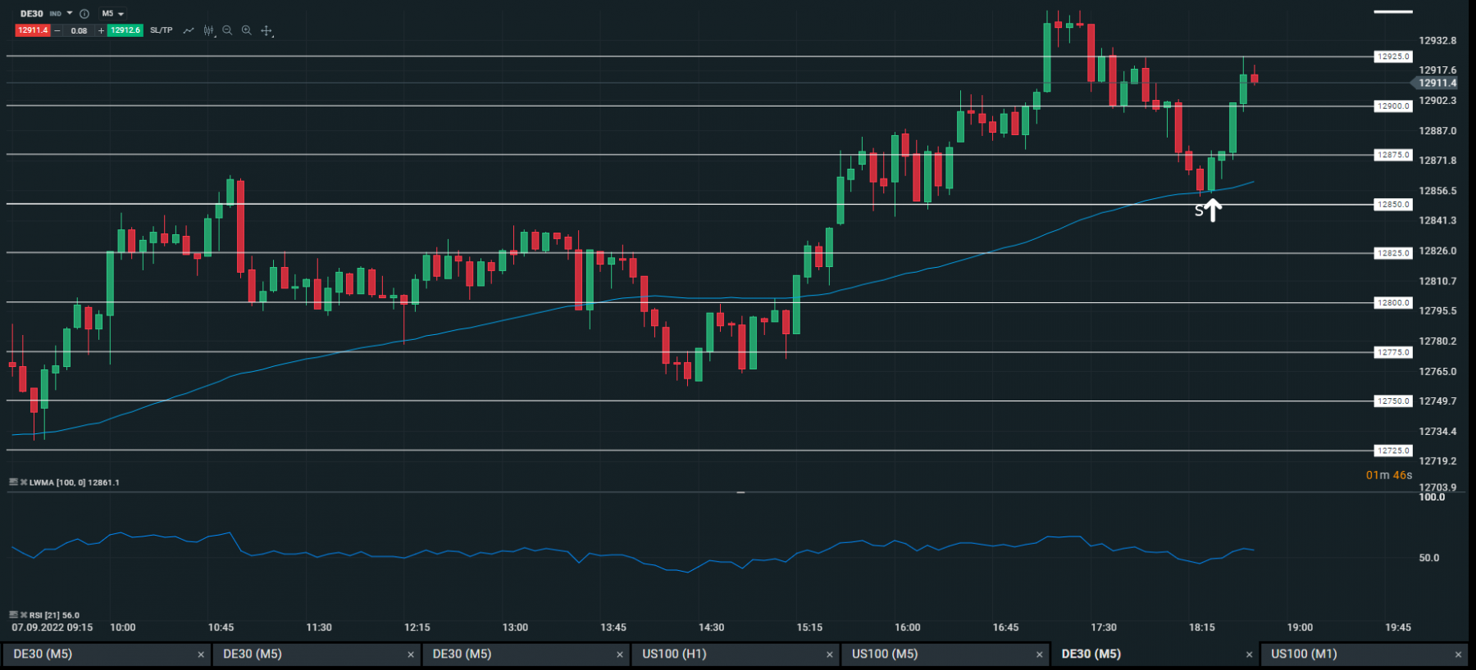
Task: Remove the RSI indicator with X
Action: [x=24, y=615]
